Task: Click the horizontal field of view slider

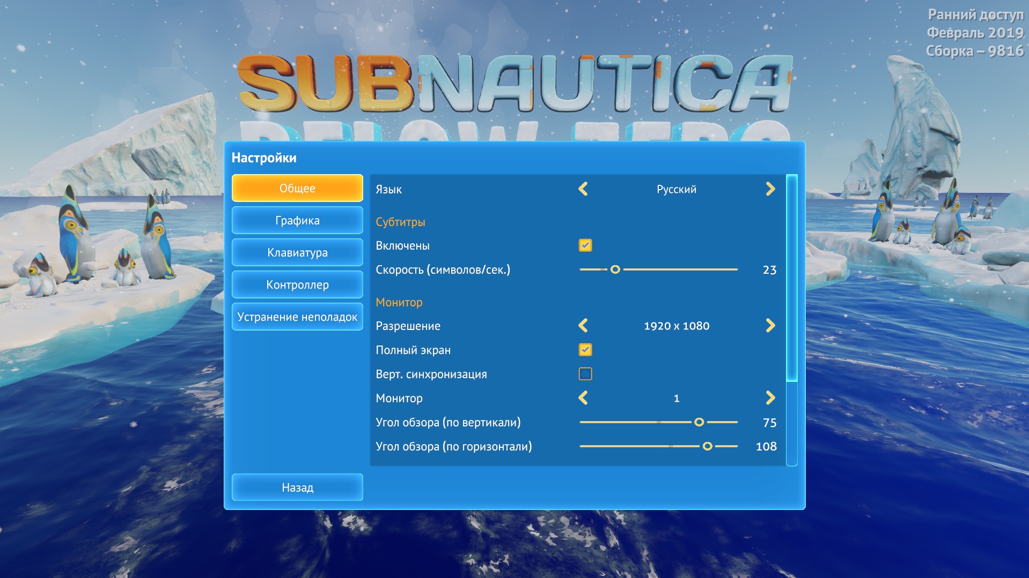Action: (707, 446)
